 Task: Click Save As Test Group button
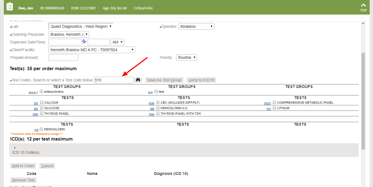(164, 80)
